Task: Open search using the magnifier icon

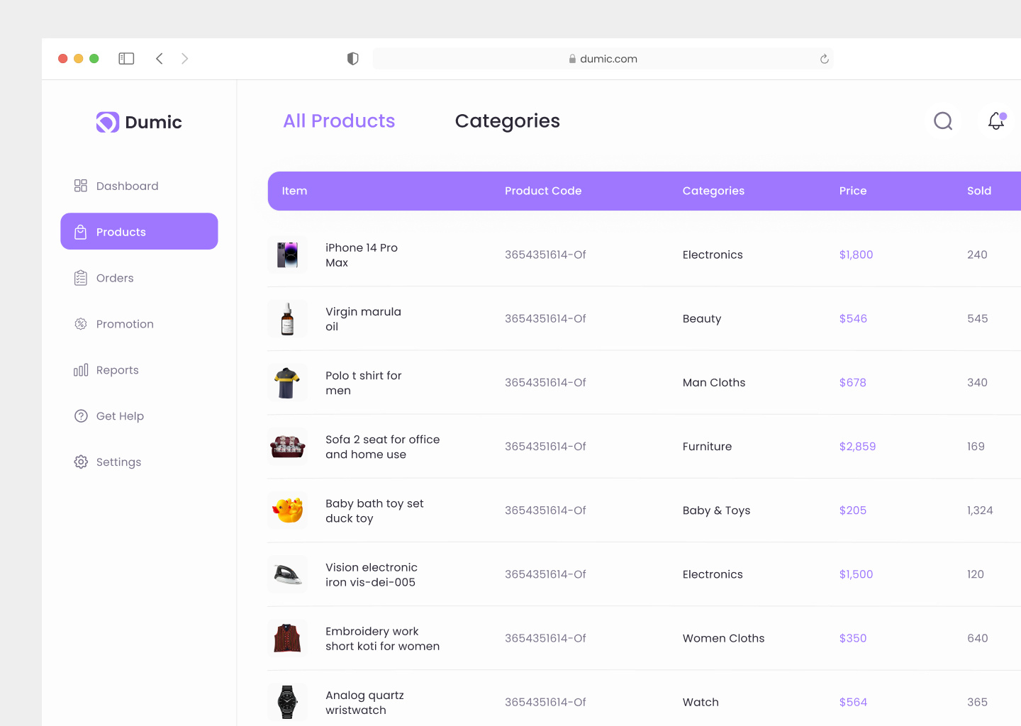Action: coord(943,121)
